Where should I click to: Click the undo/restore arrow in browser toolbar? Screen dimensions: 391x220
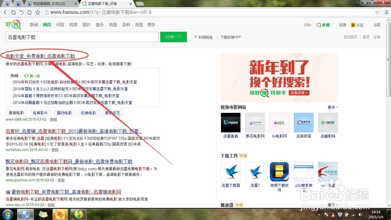click(22, 12)
